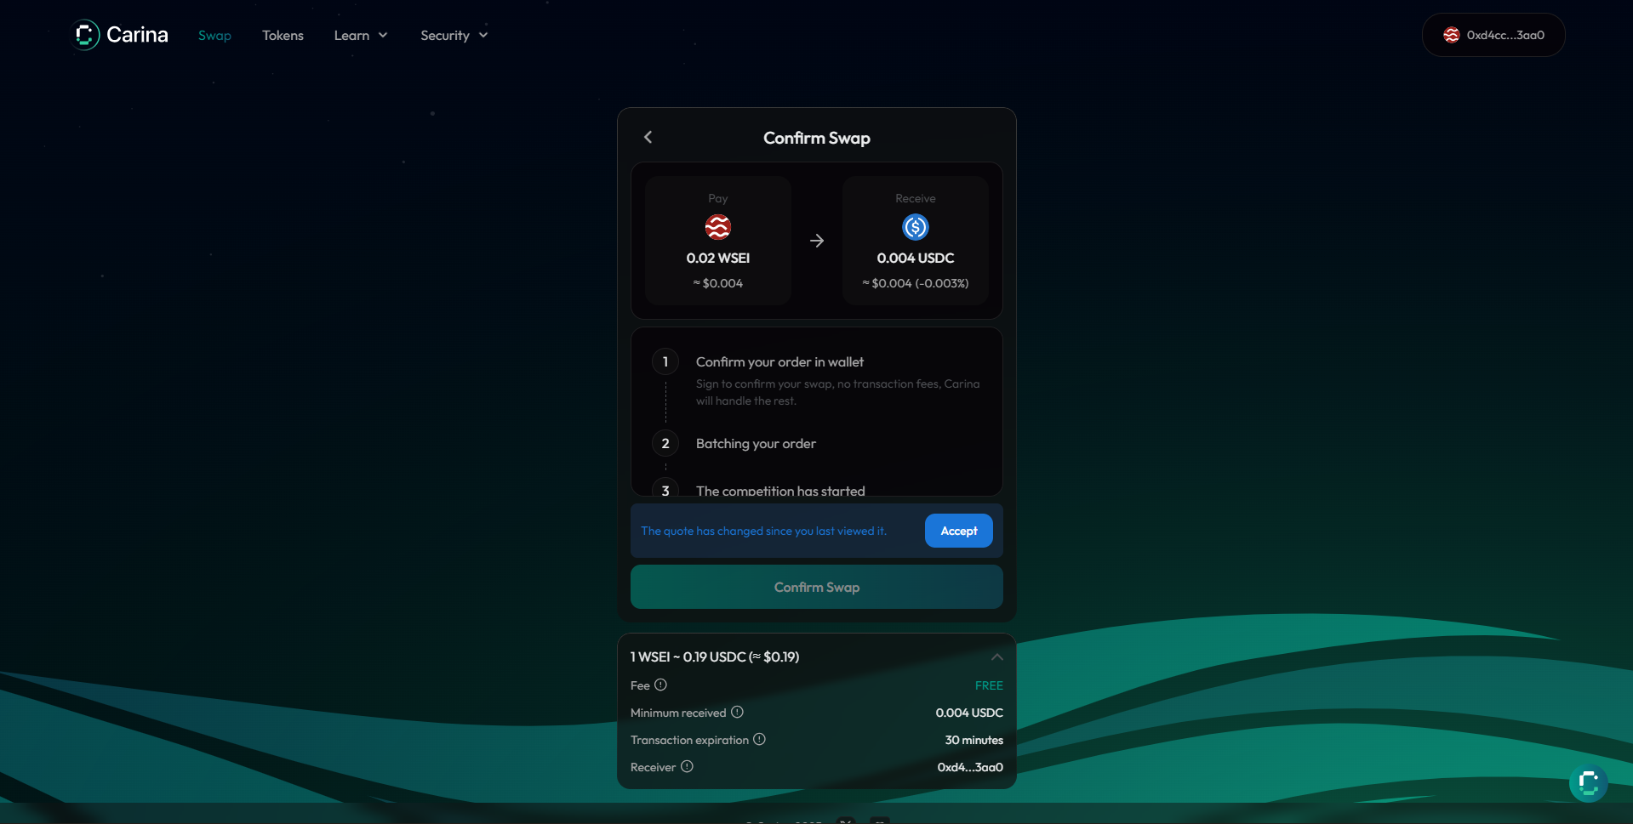Click the Carina logo in header

tap(120, 35)
